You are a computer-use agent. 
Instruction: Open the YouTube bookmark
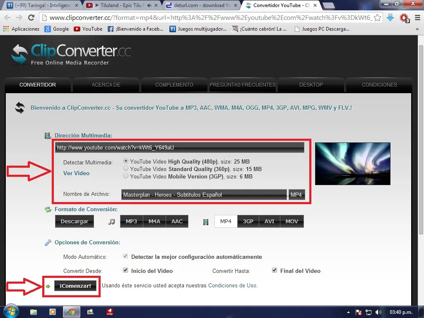88,29
